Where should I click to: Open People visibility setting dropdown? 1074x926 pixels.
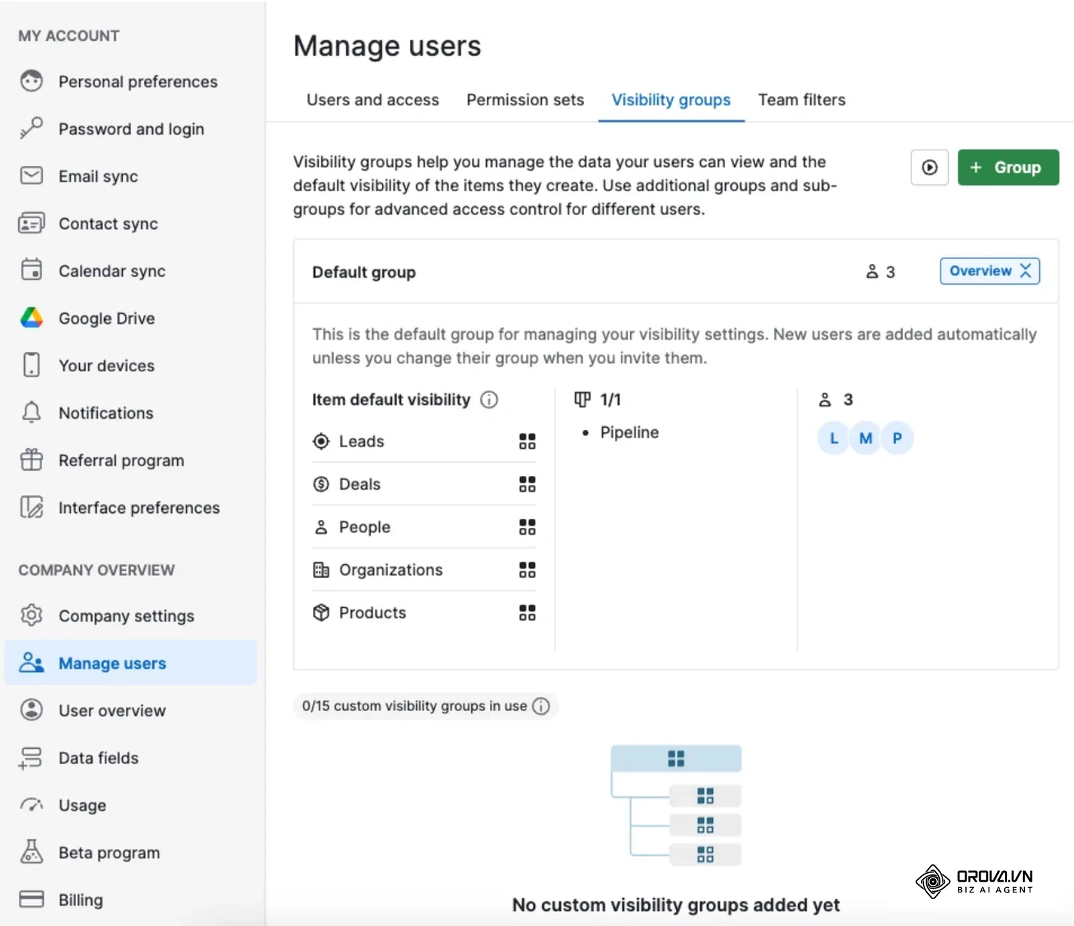point(527,527)
